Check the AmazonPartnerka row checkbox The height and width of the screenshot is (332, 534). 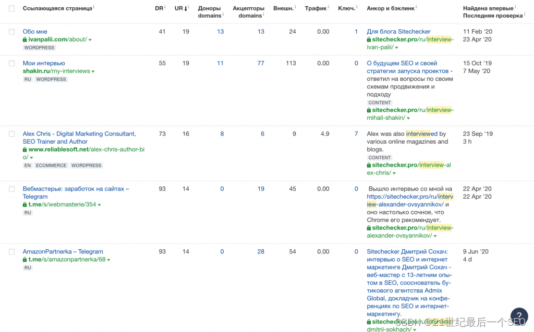click(x=11, y=252)
